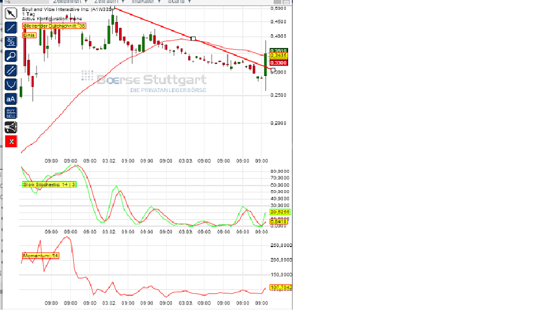The width and height of the screenshot is (553, 312).
Task: Click the Momentum: 14 label
Action: click(x=40, y=256)
